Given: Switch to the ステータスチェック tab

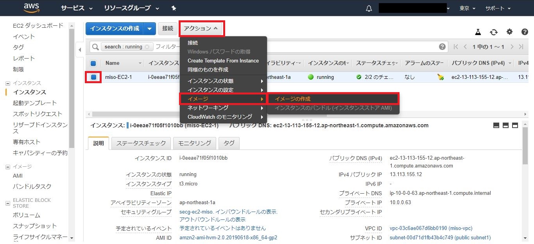Looking at the screenshot, I should 141,143.
